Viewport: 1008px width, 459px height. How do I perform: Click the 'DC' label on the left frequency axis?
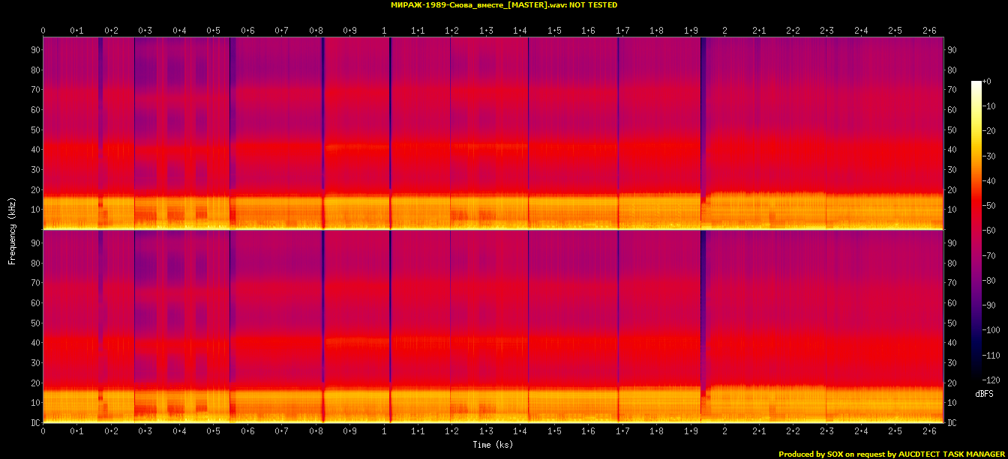coord(34,422)
